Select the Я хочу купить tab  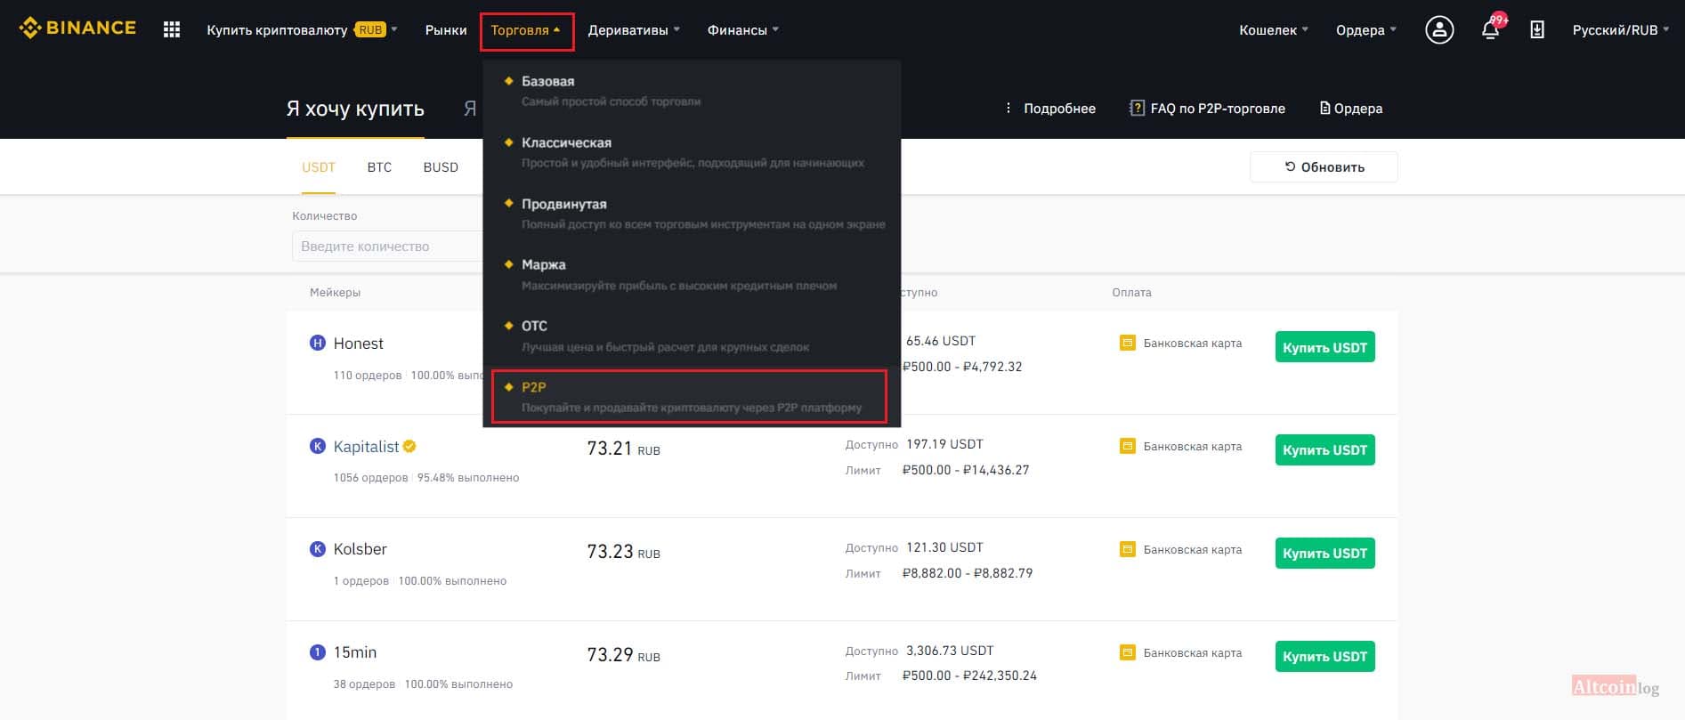(x=355, y=109)
